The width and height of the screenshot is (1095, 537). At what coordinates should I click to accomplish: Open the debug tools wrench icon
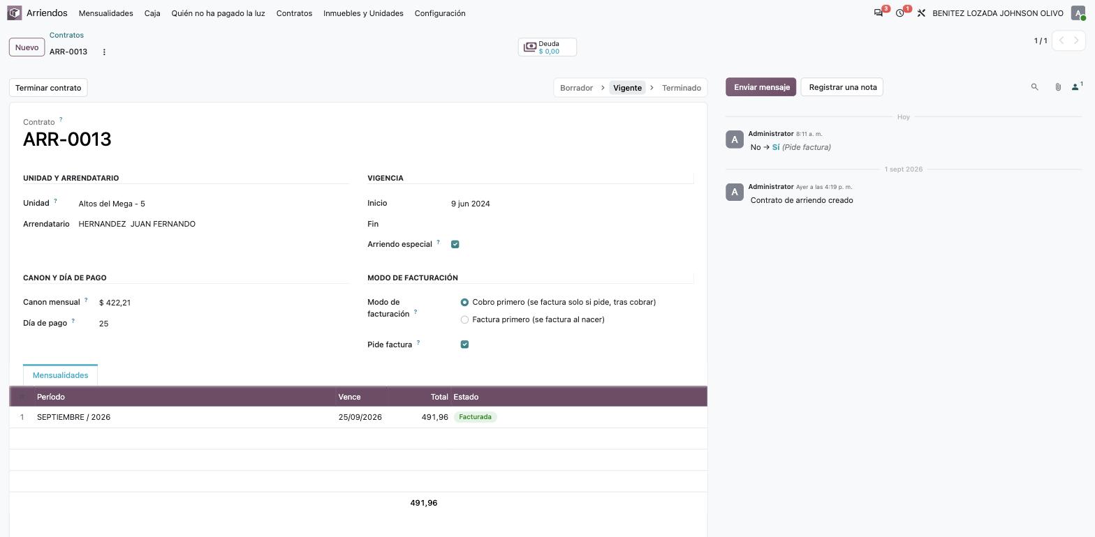click(921, 13)
